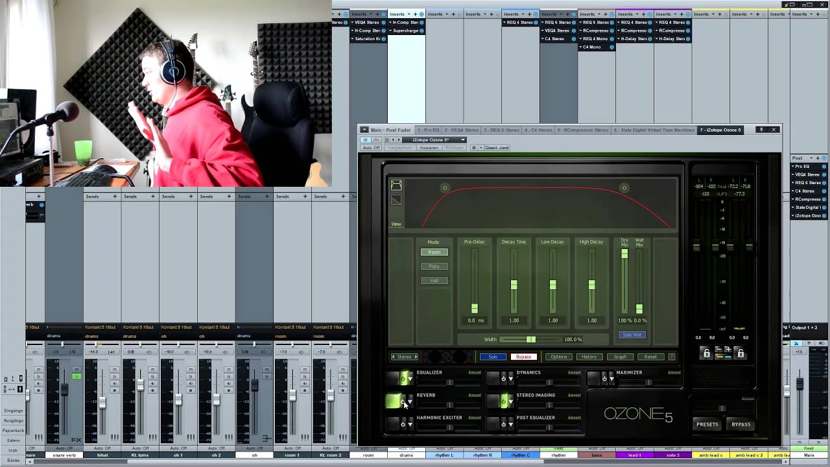Click the Pre-Delay slider handle
Image resolution: width=830 pixels, height=467 pixels.
(x=475, y=308)
